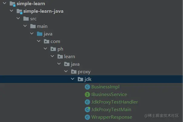Image resolution: width=183 pixels, height=122 pixels.
Task: Collapse the simple-learn-java module chevron
Action: (11, 11)
